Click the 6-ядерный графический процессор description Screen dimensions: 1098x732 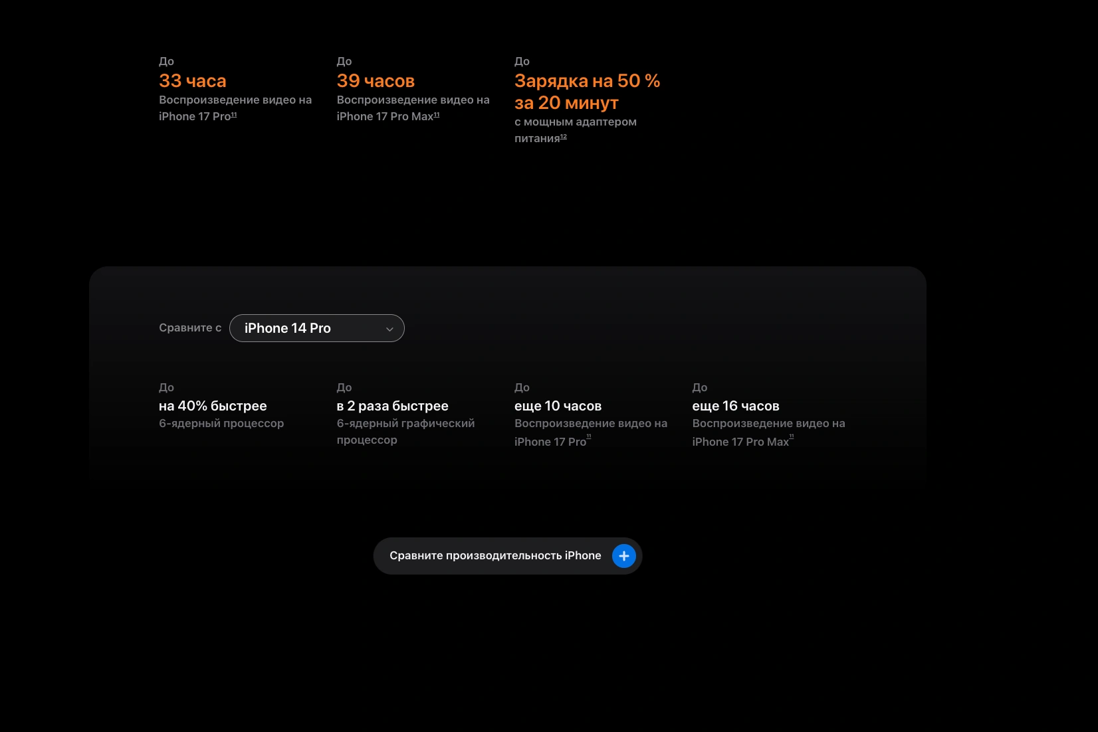coord(405,432)
